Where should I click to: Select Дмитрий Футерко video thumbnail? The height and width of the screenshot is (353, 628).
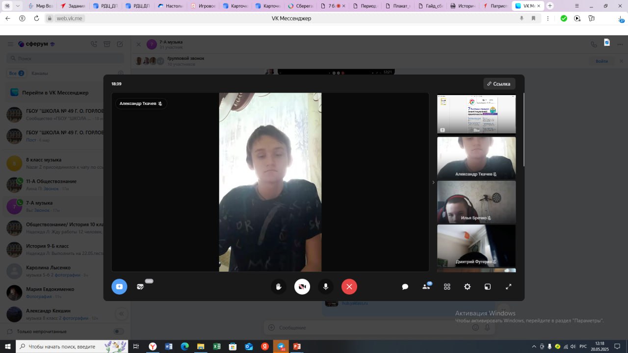point(476,246)
